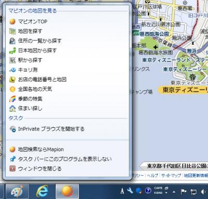Image resolution: width=208 pixels, height=199 pixels.
Task: Open 全国各地の天気 weather entry
Action: point(68,89)
